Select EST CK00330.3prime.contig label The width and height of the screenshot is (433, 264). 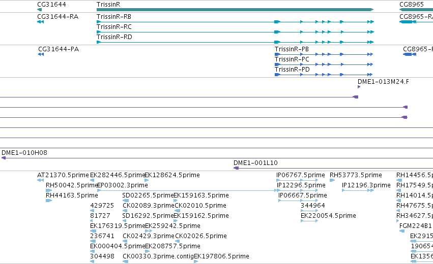click(158, 256)
